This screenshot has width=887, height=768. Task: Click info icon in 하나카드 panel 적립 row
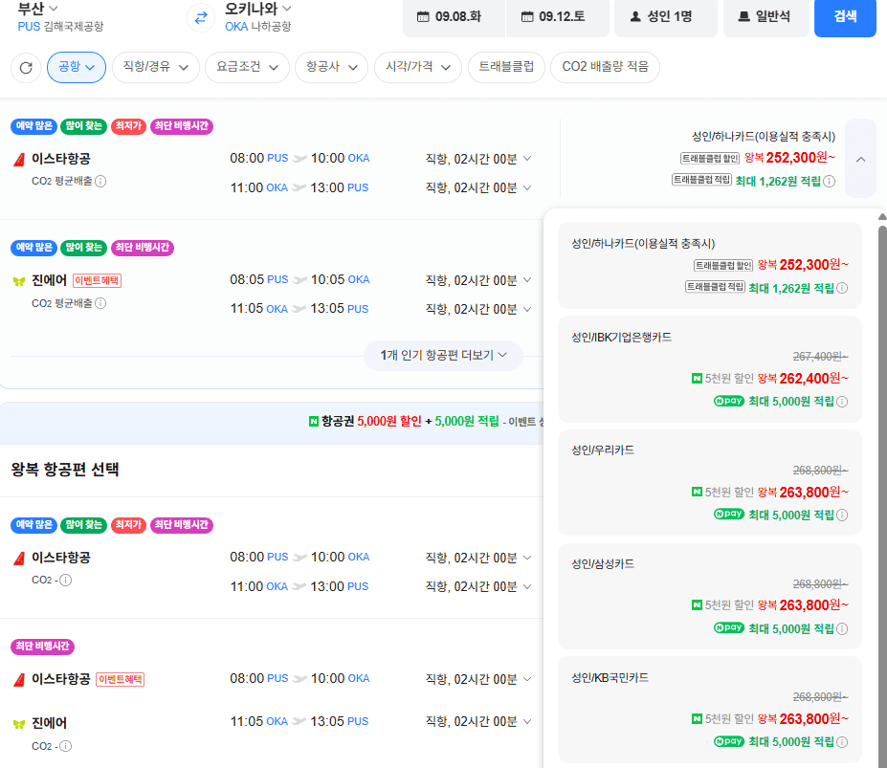pyautogui.click(x=842, y=288)
